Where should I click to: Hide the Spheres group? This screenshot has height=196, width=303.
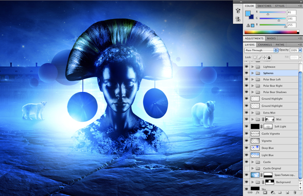pyautogui.click(x=246, y=73)
